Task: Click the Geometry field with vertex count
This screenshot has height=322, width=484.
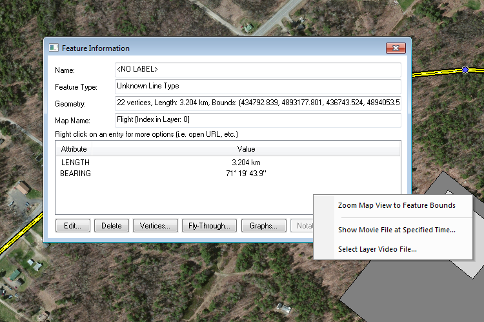Action: pyautogui.click(x=257, y=103)
